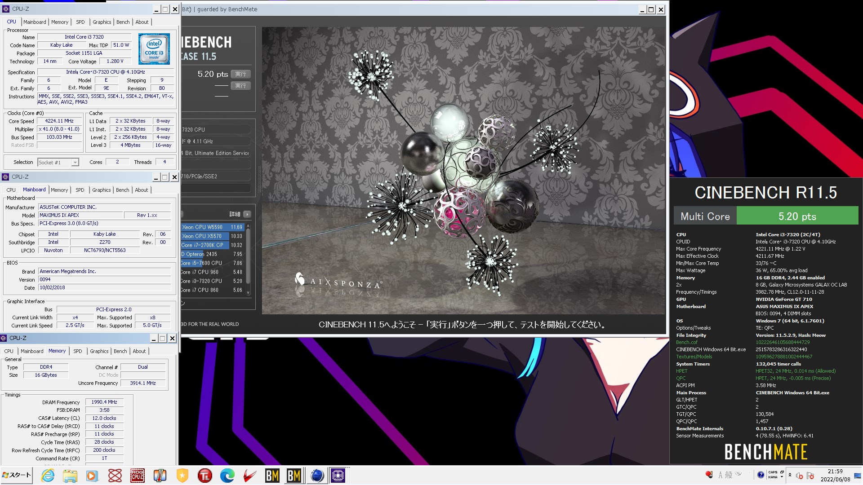
Task: Open the Mainboard tab in top CPU-Z window
Action: [x=35, y=22]
